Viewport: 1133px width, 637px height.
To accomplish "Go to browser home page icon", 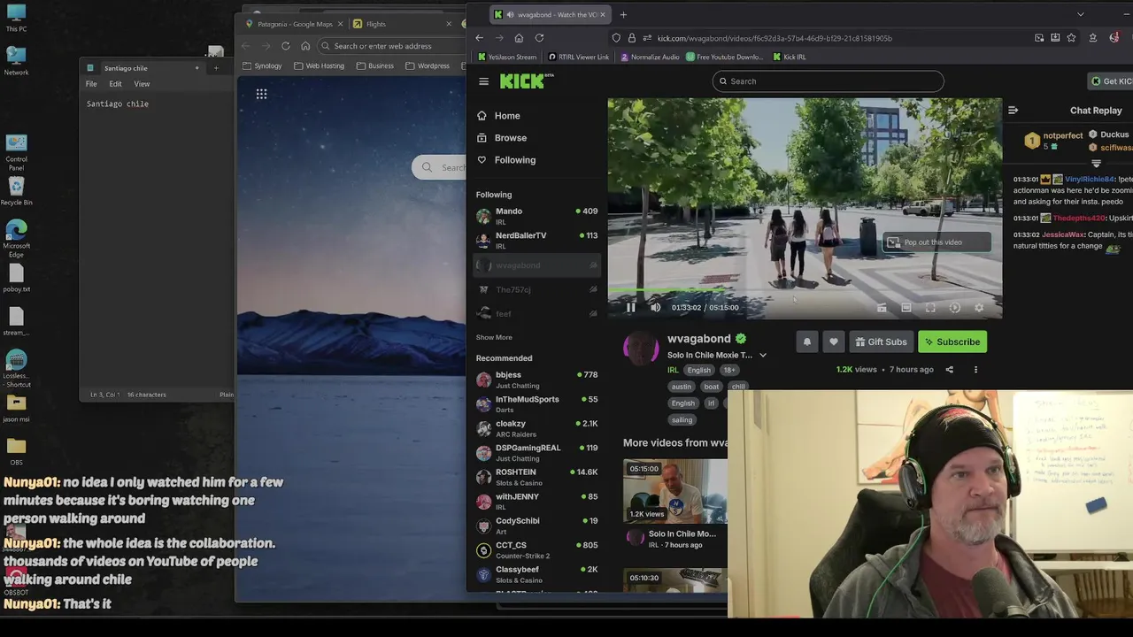I will (x=519, y=38).
